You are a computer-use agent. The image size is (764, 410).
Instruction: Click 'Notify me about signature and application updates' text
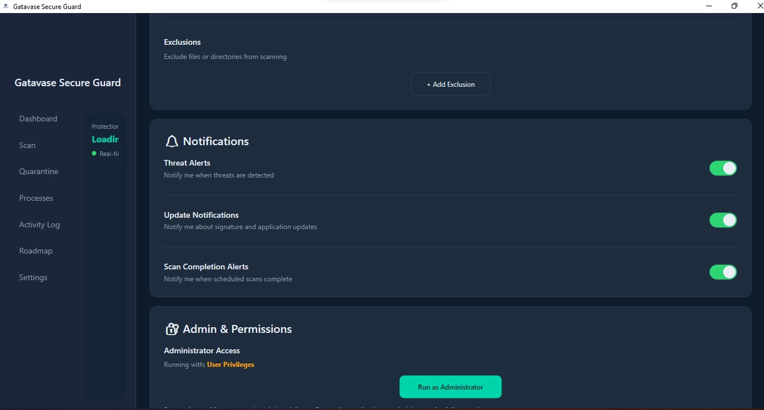pos(240,227)
